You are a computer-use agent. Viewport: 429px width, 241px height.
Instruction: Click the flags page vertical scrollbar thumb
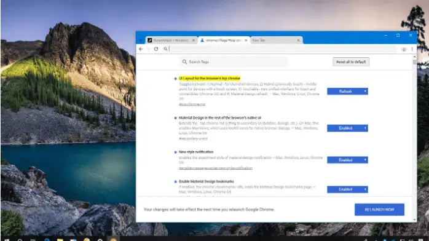pyautogui.click(x=414, y=62)
